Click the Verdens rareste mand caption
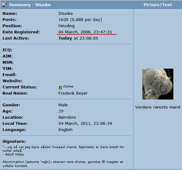Image resolution: width=182 pixels, height=170 pixels. coord(158,107)
